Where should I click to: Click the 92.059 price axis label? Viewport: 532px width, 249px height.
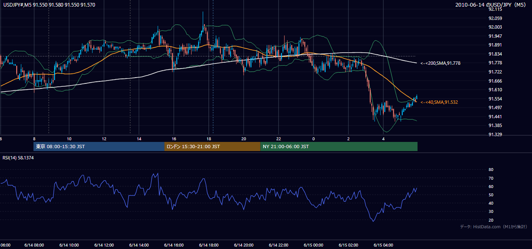point(495,18)
